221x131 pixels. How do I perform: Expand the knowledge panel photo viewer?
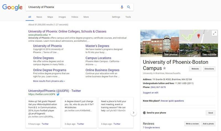pos(214,33)
